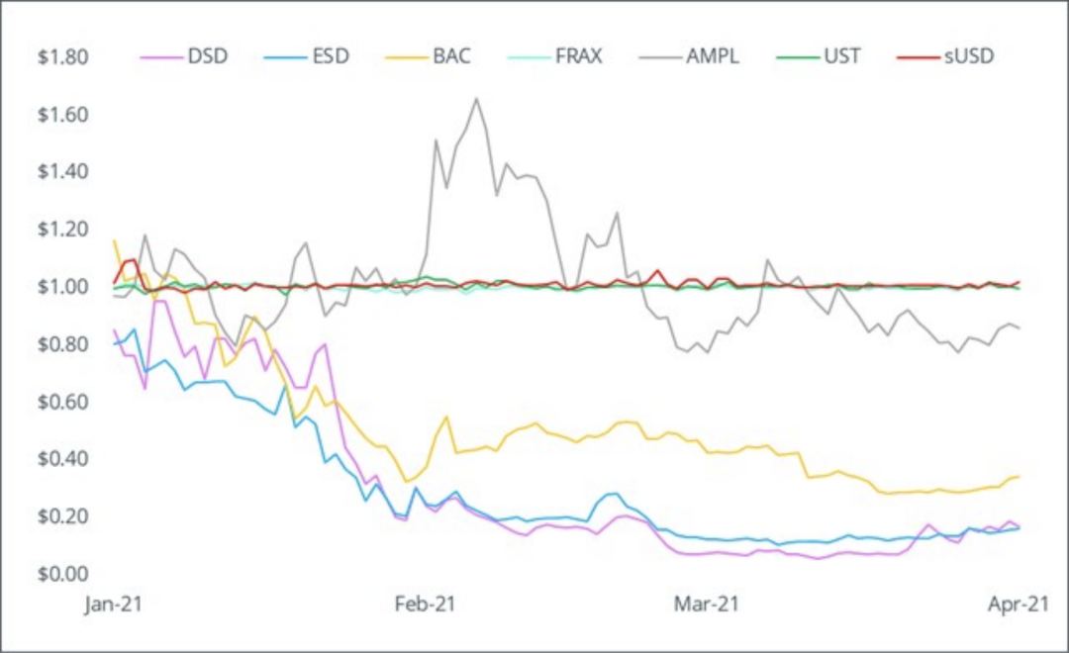
Task: Click the yellow BAC line's right endpoint
Action: pyautogui.click(x=1020, y=477)
